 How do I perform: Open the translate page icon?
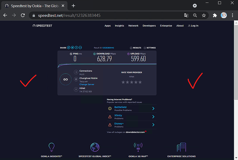(186, 15)
